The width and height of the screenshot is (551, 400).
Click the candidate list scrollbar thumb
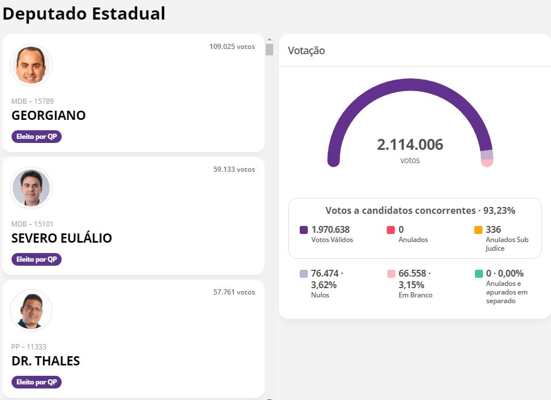[270, 49]
